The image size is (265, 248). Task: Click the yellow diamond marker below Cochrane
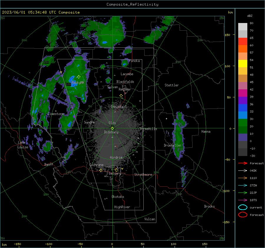pyautogui.click(x=101, y=170)
